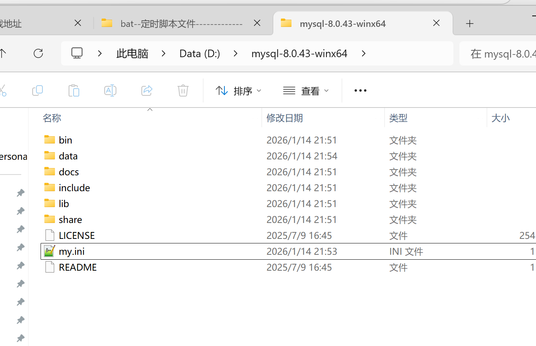Click mysql-8.0.43-winx64 in the address bar
Image resolution: width=536 pixels, height=346 pixels.
coord(299,53)
